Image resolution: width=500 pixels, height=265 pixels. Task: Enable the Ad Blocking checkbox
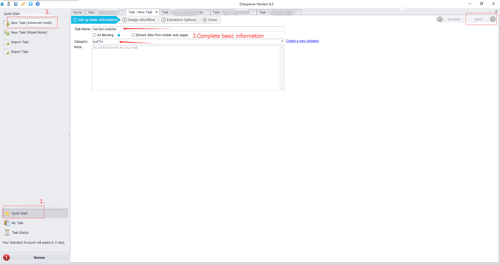95,35
